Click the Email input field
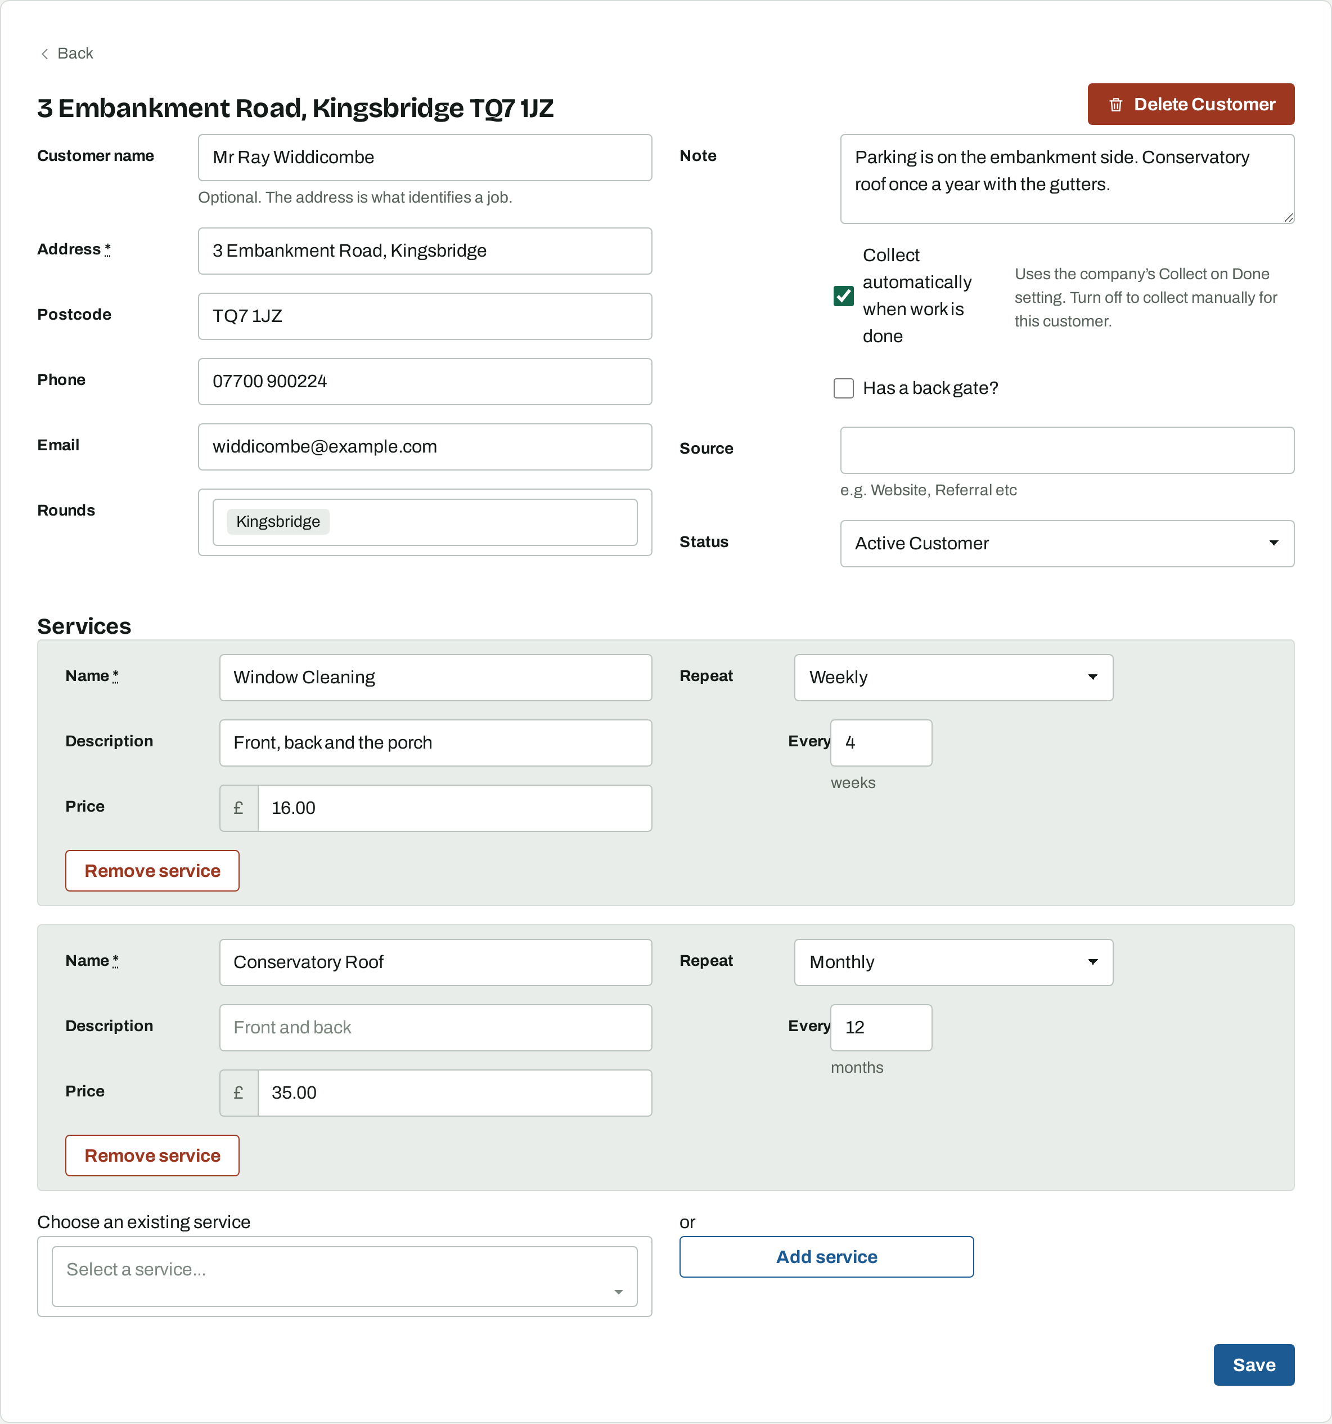Viewport: 1332px width, 1424px height. pos(425,446)
